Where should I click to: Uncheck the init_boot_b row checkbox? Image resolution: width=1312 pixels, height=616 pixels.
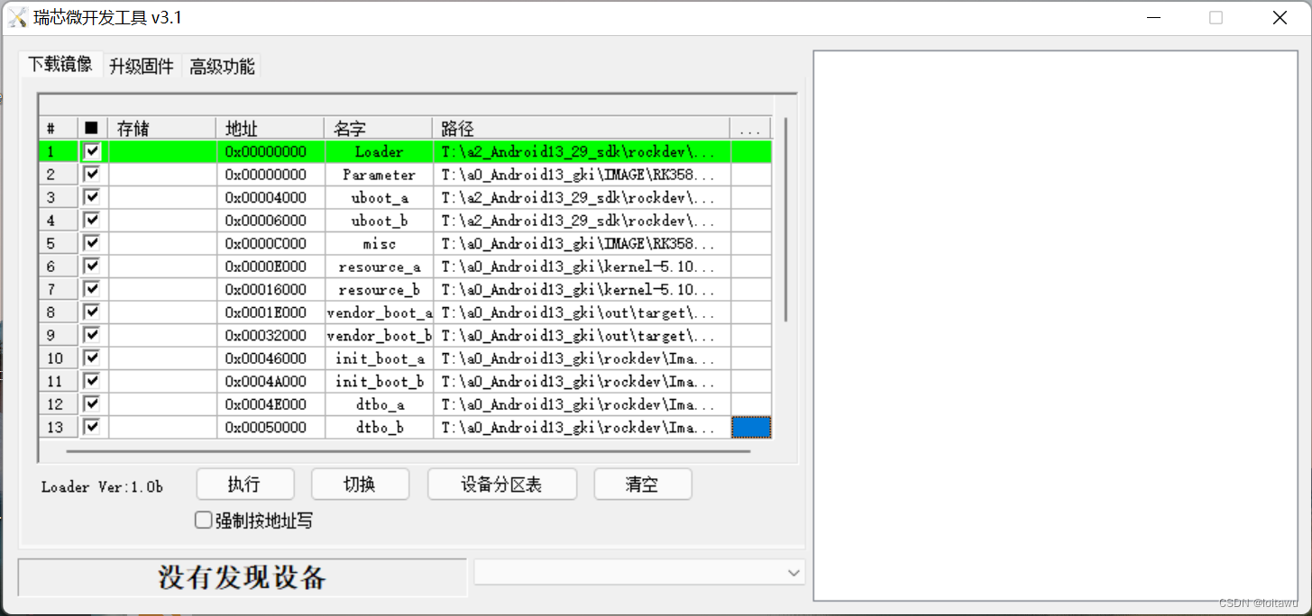(92, 381)
